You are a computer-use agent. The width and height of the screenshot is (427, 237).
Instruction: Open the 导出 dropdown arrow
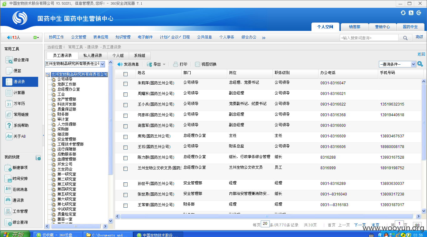tap(164, 64)
